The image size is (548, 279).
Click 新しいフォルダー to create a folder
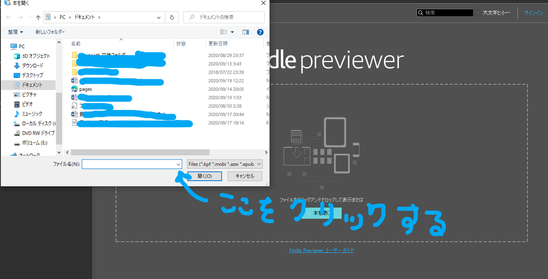tap(50, 32)
